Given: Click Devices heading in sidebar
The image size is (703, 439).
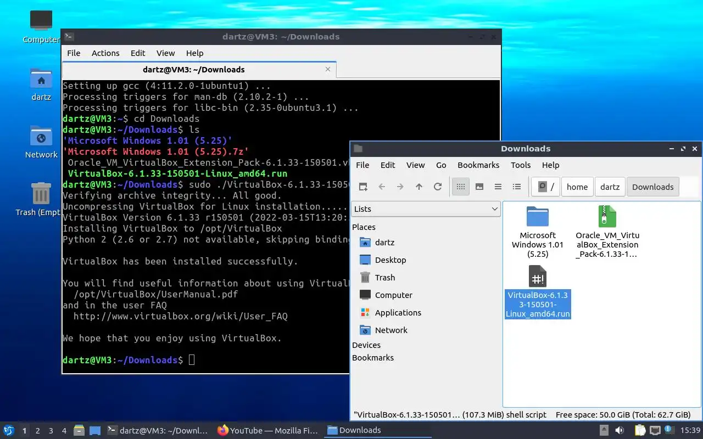Looking at the screenshot, I should pos(366,345).
